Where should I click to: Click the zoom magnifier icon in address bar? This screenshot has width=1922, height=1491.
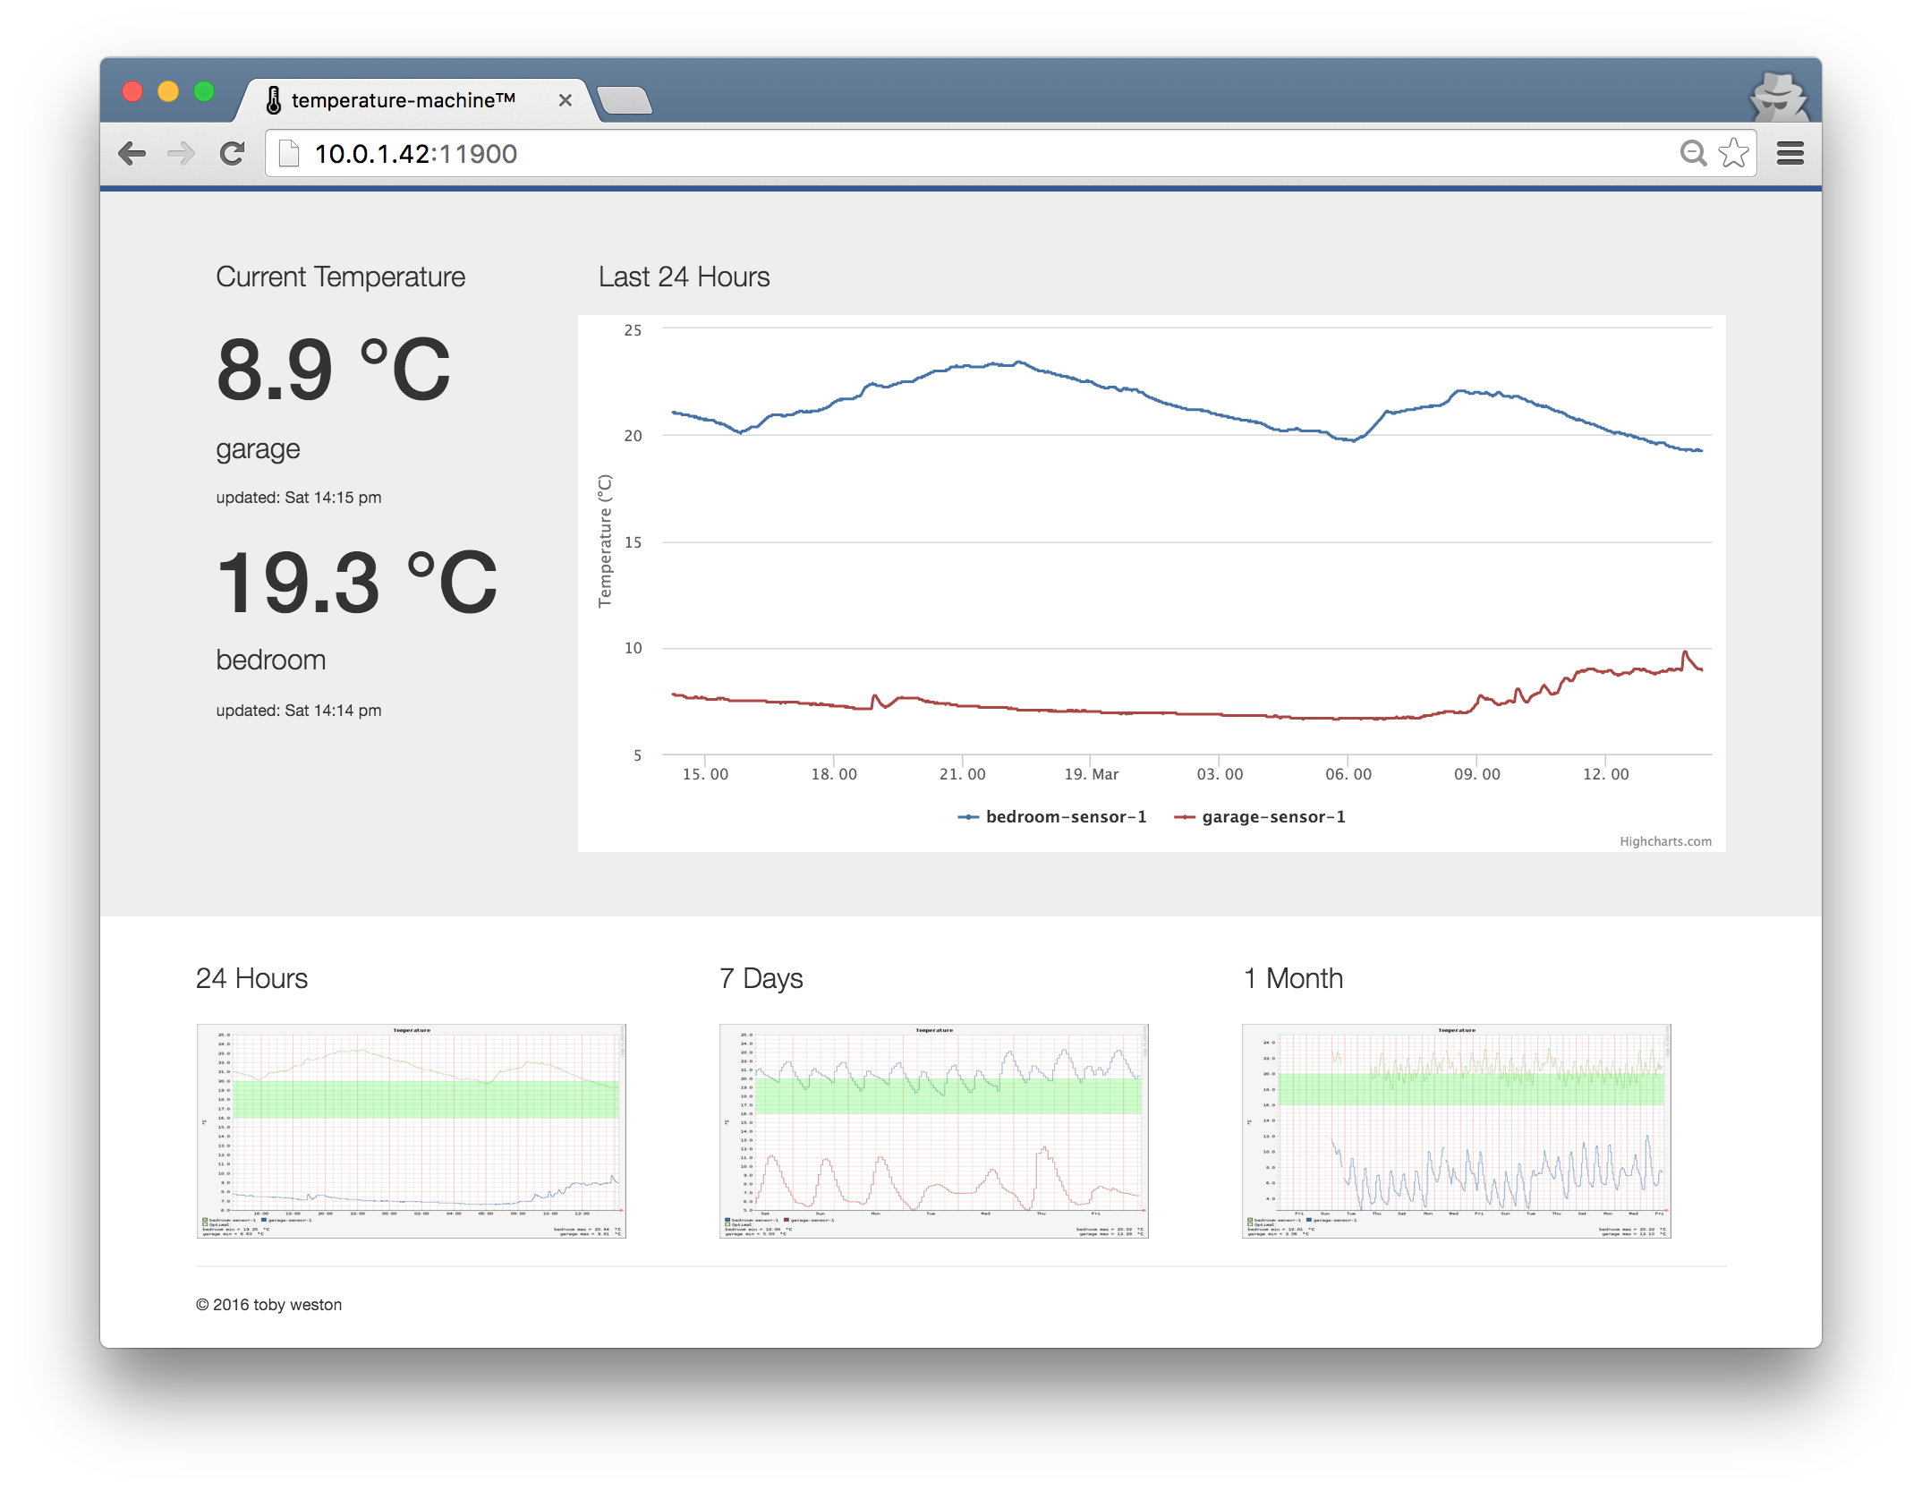click(x=1693, y=153)
